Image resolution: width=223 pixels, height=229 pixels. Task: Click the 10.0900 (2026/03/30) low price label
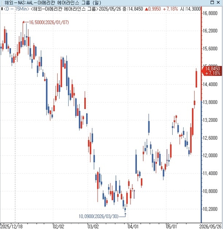(x=98, y=216)
